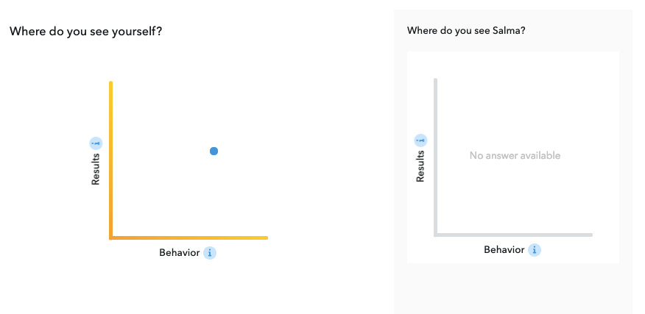645x314 pixels.
Task: Click the "Where do you see yourself?" heading
Action: point(85,31)
